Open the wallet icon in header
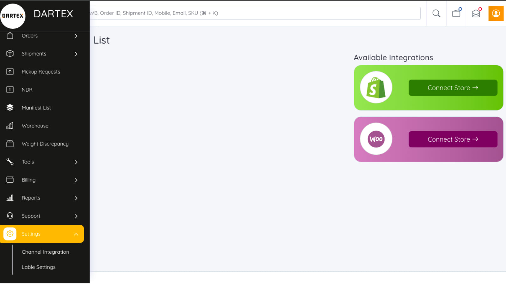Viewport: 506px width, 284px height. point(457,13)
